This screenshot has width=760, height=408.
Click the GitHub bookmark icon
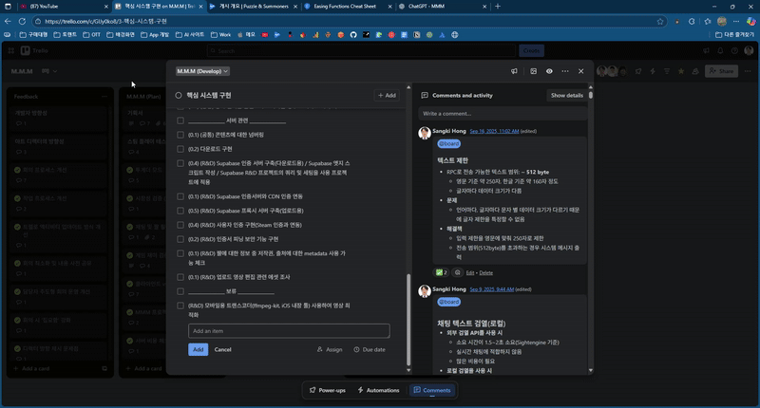[353, 35]
